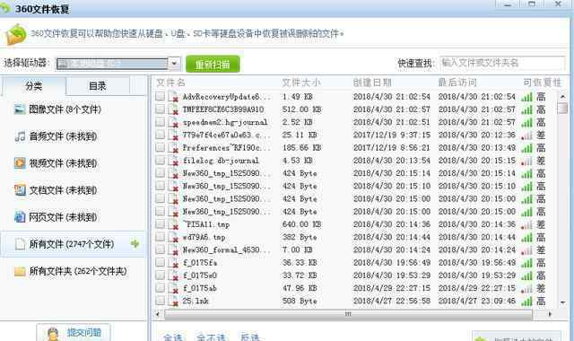
Task: Open the audio files music note icon
Action: [x=20, y=136]
